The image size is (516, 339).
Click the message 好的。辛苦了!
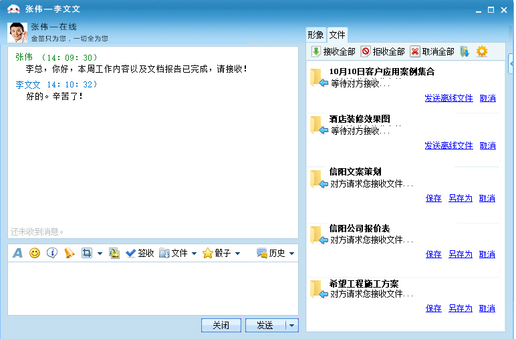click(54, 96)
